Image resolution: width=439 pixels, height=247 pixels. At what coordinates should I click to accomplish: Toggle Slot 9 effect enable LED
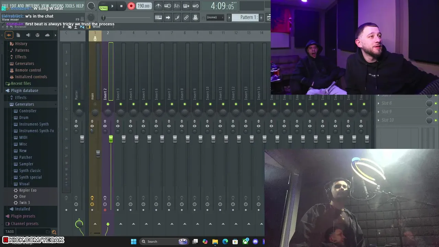(436, 112)
